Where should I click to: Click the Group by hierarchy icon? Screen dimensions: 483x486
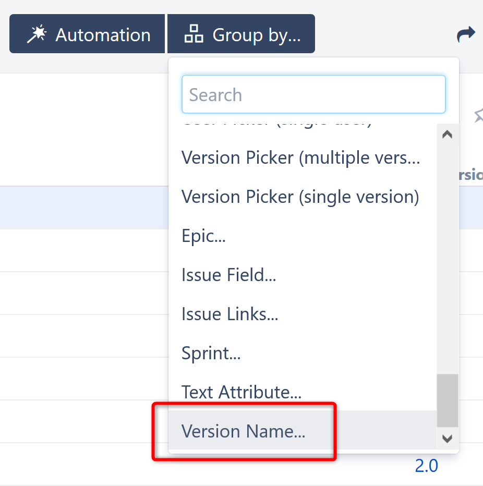tap(194, 35)
